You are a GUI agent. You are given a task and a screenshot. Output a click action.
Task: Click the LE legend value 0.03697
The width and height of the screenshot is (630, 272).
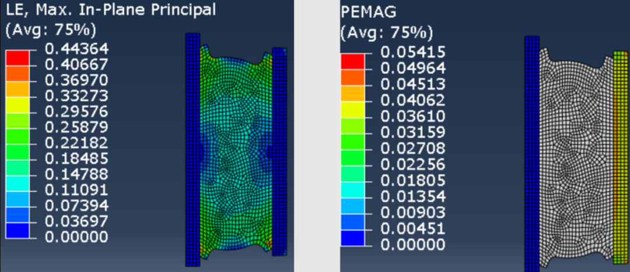76,221
